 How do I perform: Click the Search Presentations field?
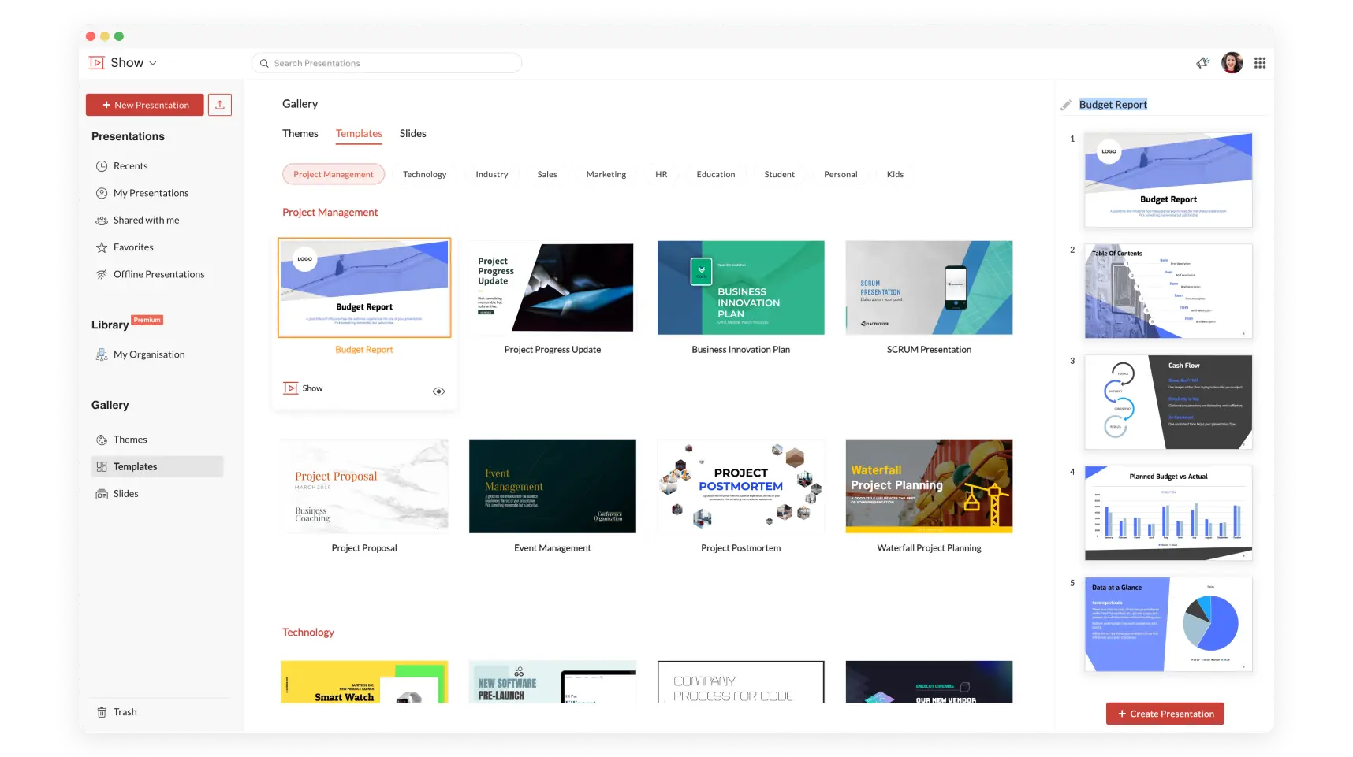click(386, 62)
